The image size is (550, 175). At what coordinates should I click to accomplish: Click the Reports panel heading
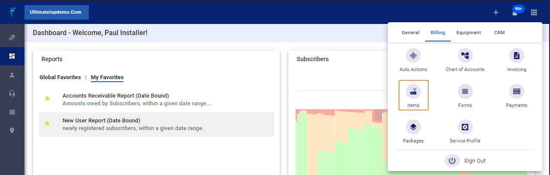52,59
